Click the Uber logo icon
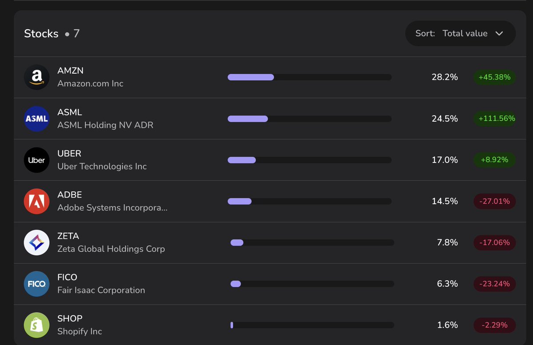The height and width of the screenshot is (345, 533). click(x=36, y=160)
